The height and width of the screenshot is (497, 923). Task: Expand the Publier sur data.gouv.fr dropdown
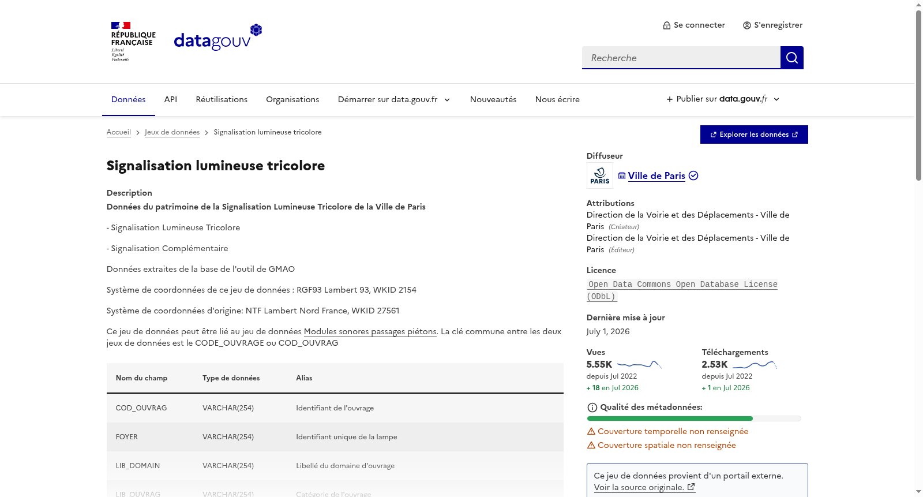[x=723, y=99]
